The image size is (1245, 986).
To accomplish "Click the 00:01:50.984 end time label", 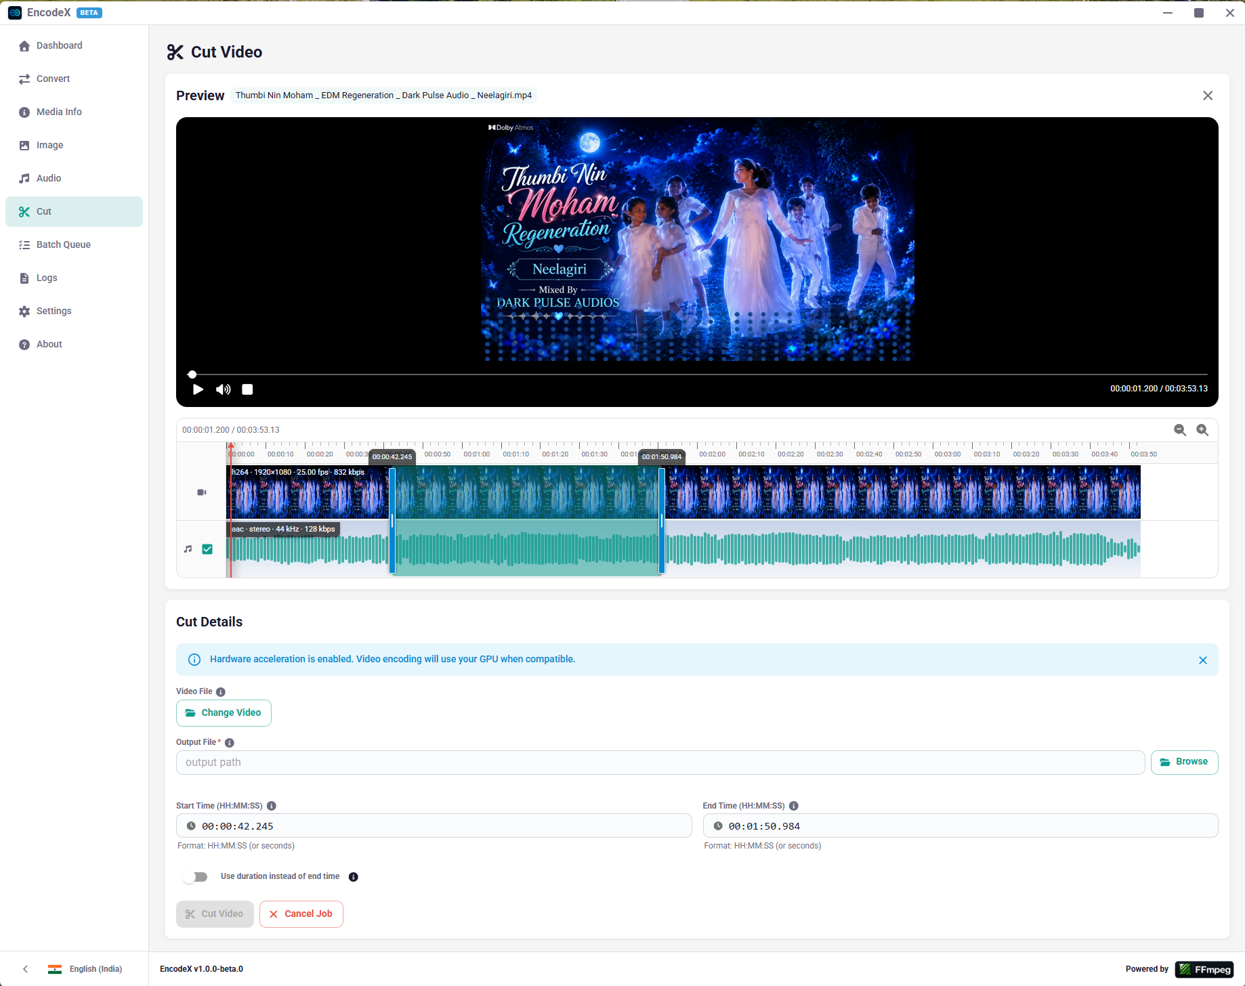I will (x=662, y=457).
